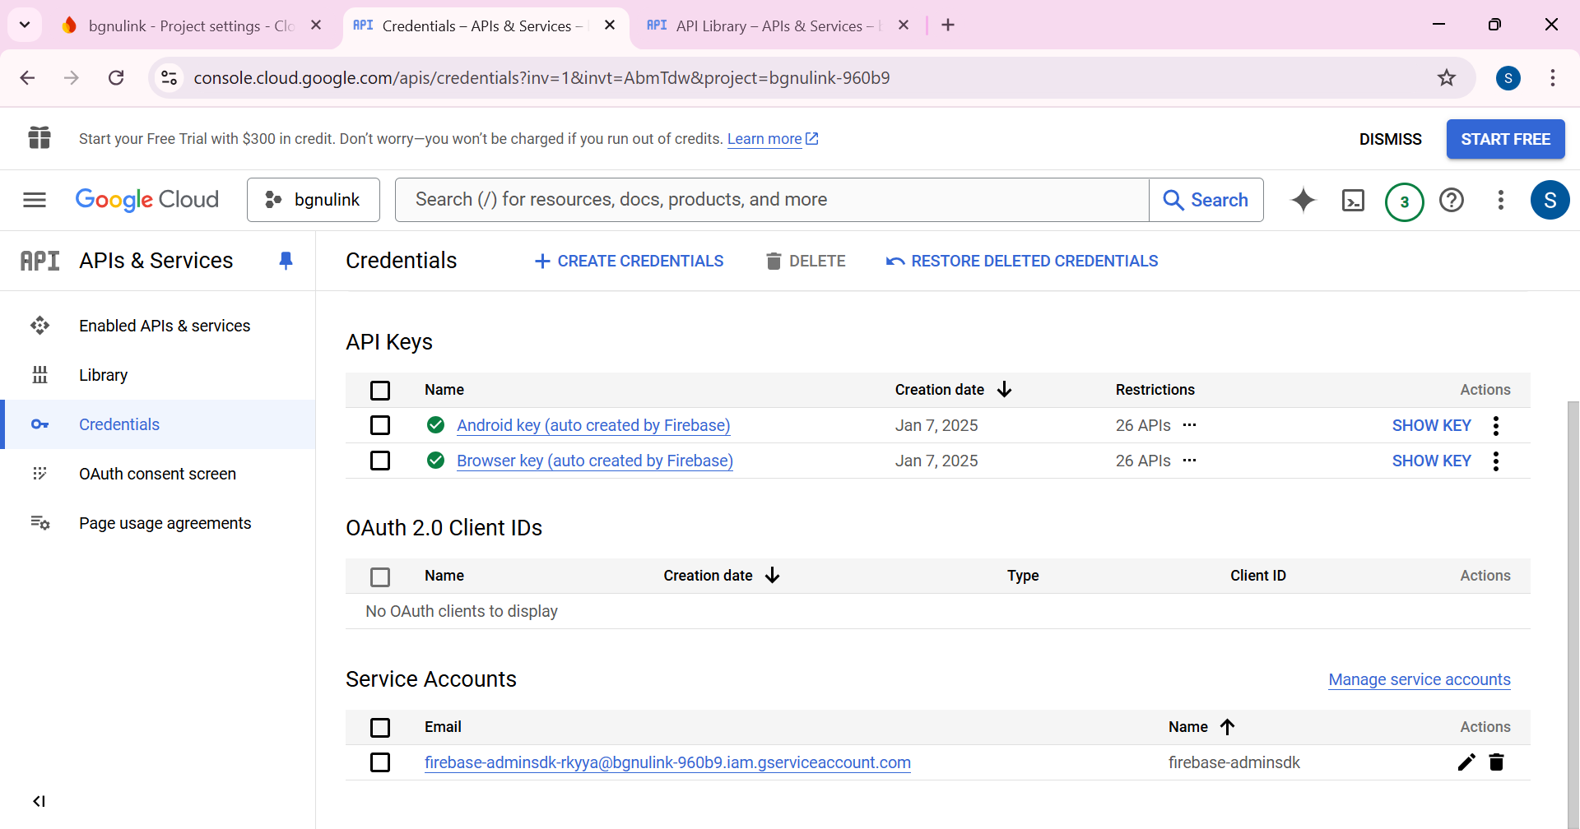
Task: Check the Android key row checkbox
Action: 380,425
